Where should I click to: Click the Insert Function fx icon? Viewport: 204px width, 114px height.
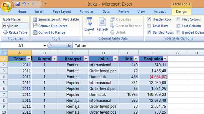click(69, 46)
